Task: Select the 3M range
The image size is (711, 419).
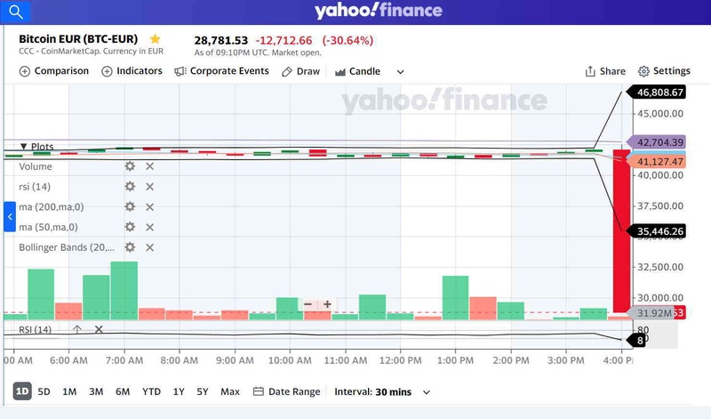Action: pyautogui.click(x=96, y=391)
